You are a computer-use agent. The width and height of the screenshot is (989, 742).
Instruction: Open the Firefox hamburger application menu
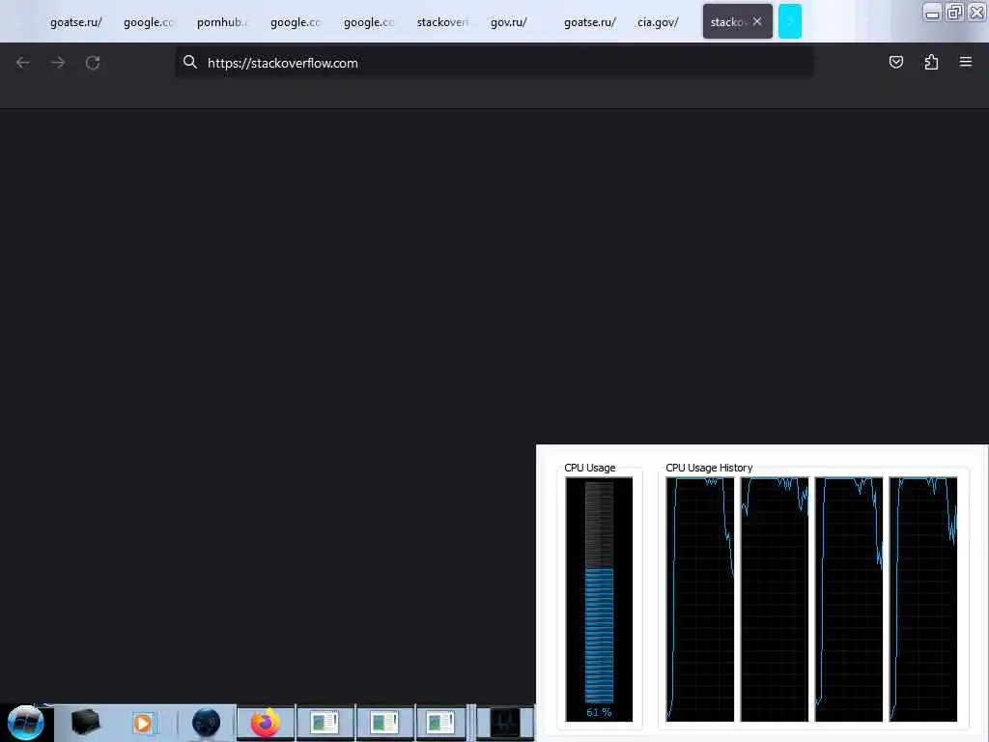coord(966,62)
